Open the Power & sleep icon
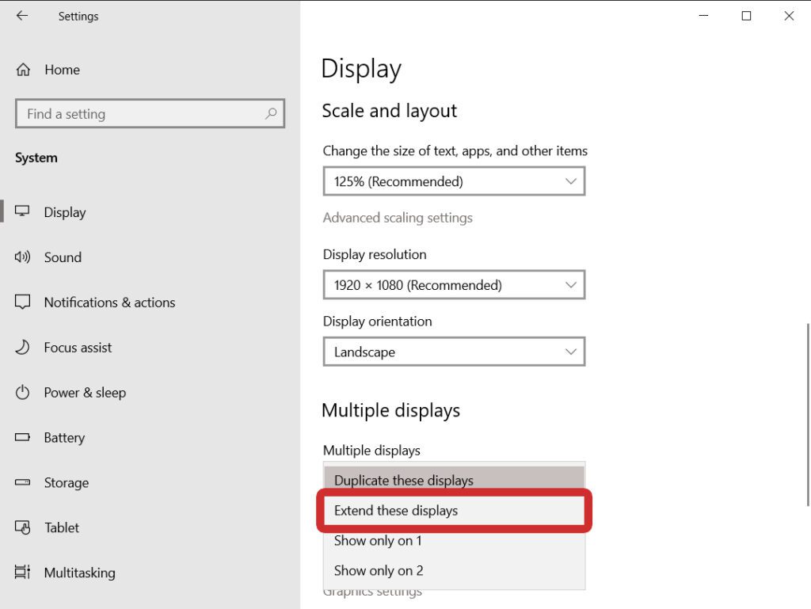Image resolution: width=811 pixels, height=609 pixels. click(22, 392)
